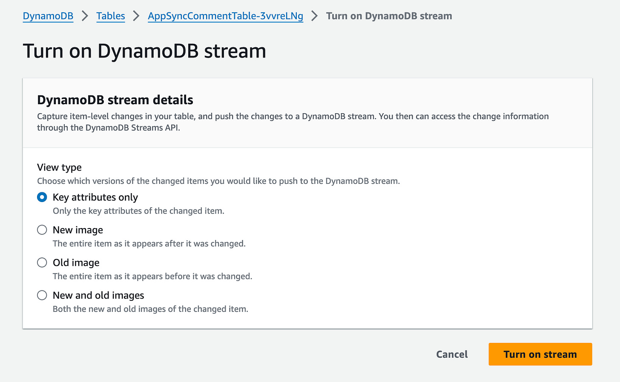The width and height of the screenshot is (620, 382).
Task: Go to the DynamoDB breadcrumb link
Action: pyautogui.click(x=48, y=16)
